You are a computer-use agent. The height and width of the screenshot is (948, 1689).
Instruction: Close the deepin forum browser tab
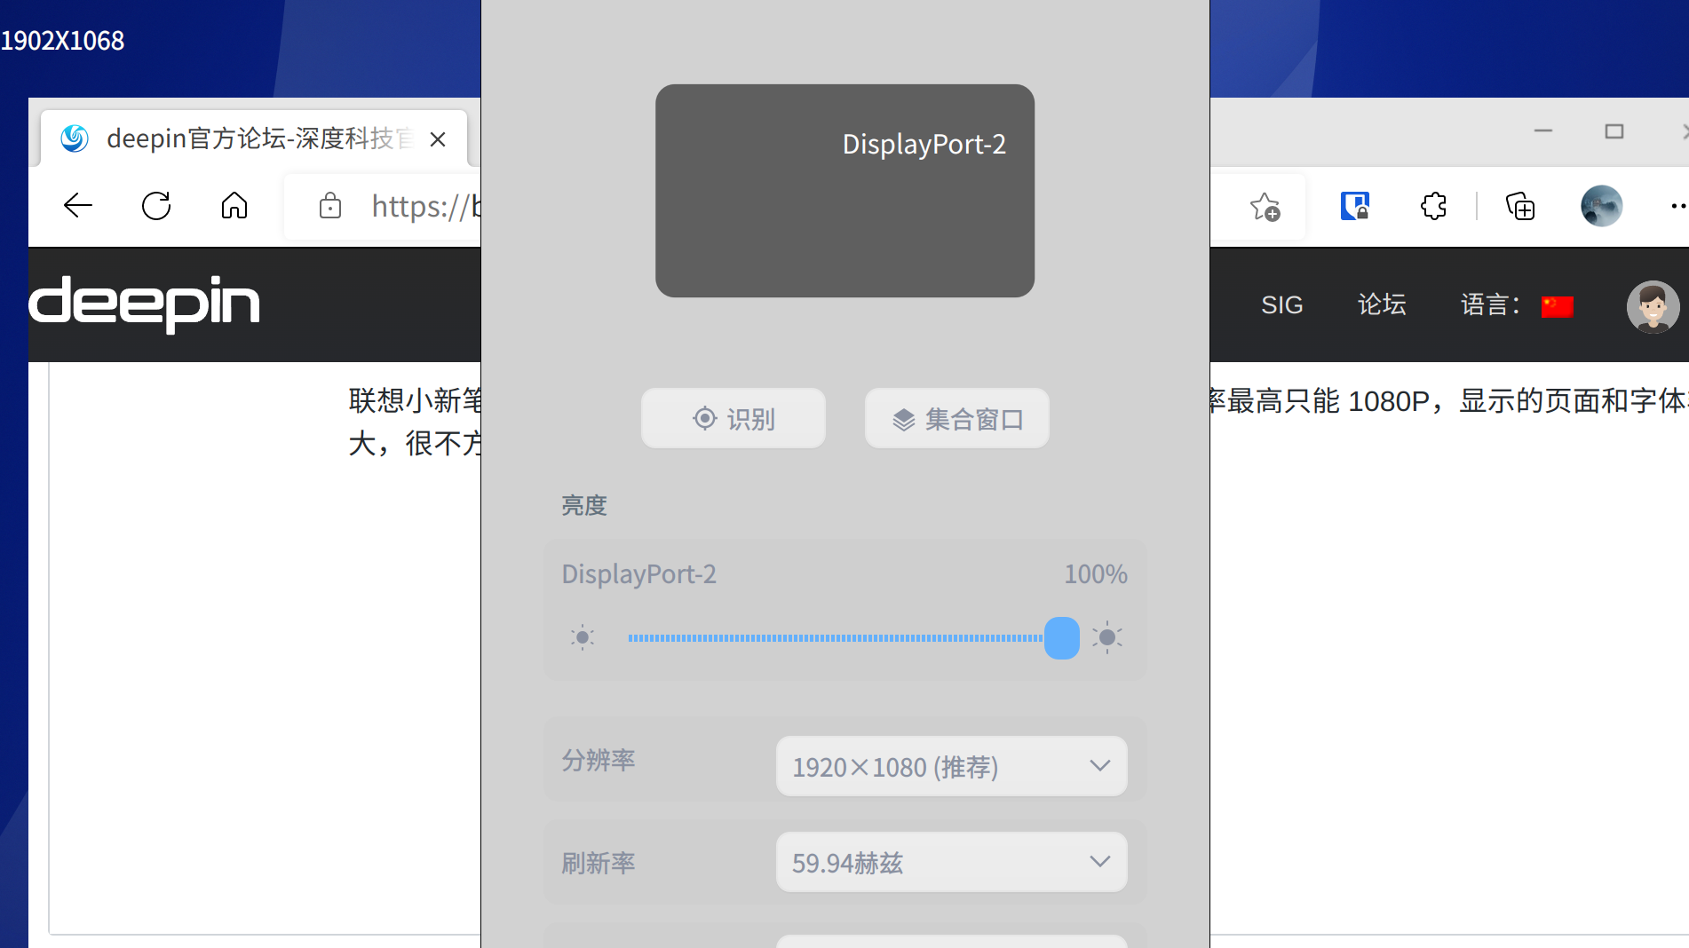pyautogui.click(x=438, y=139)
